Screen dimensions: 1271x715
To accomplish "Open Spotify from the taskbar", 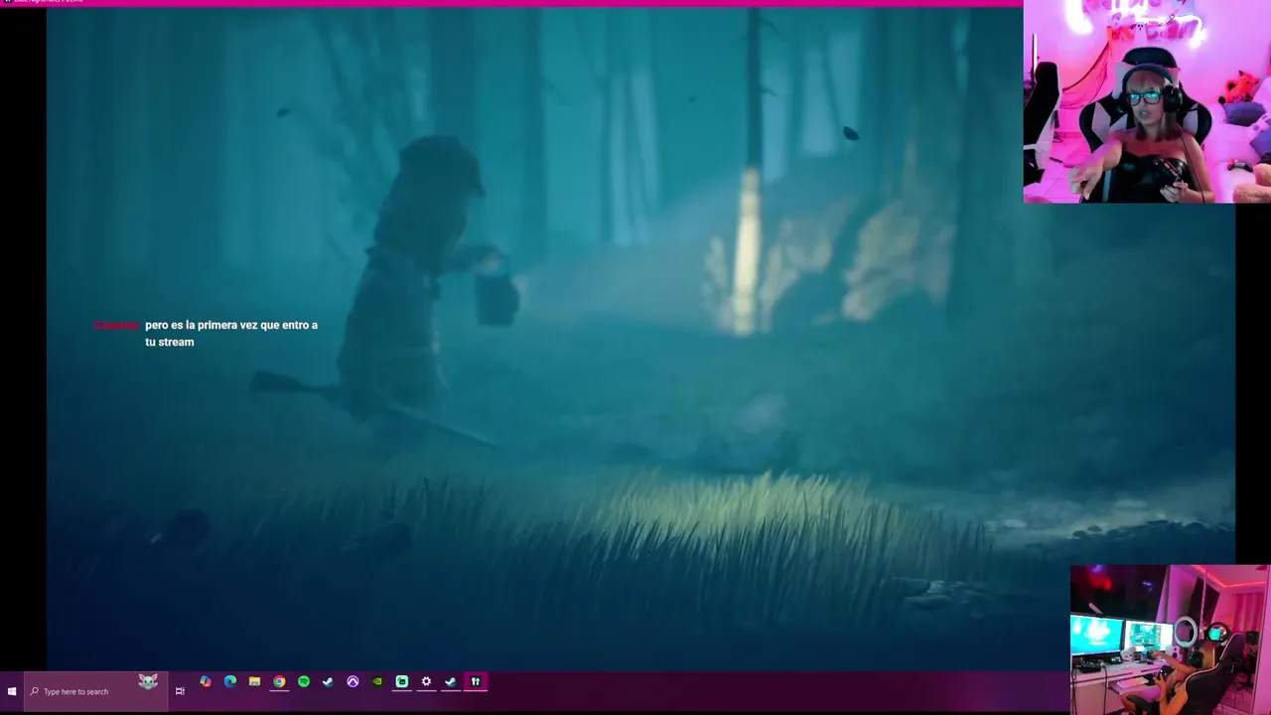I will coord(304,682).
